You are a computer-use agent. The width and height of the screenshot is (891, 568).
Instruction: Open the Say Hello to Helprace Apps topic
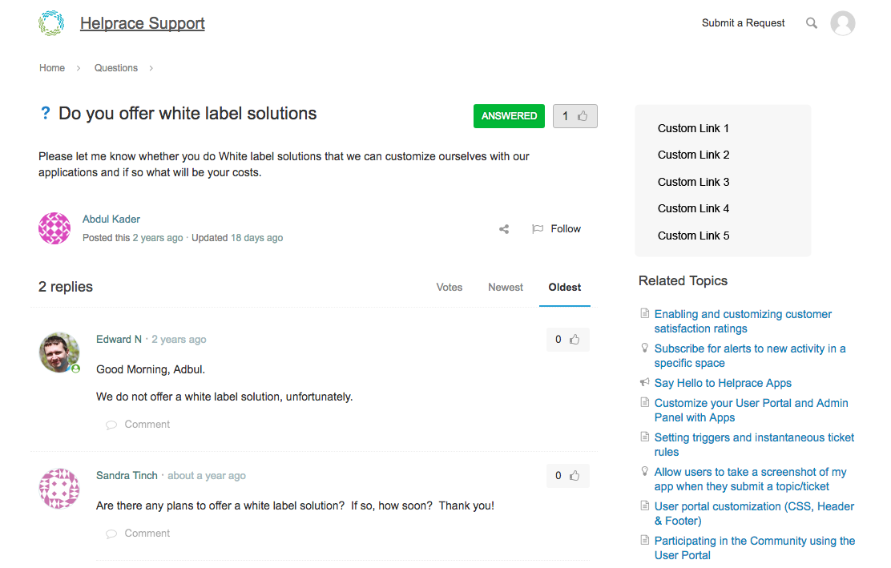[723, 383]
